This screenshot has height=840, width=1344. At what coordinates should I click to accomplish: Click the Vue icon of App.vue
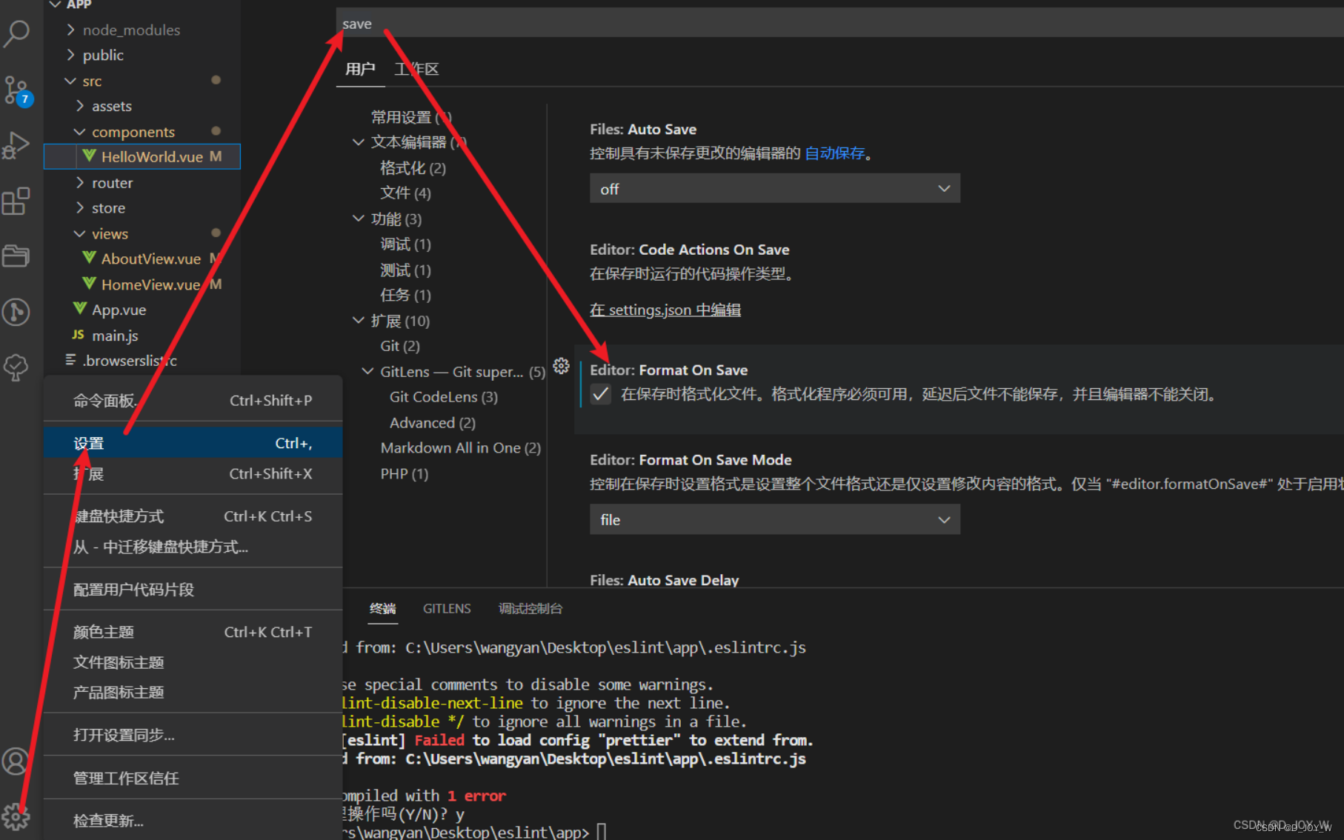[x=80, y=308]
